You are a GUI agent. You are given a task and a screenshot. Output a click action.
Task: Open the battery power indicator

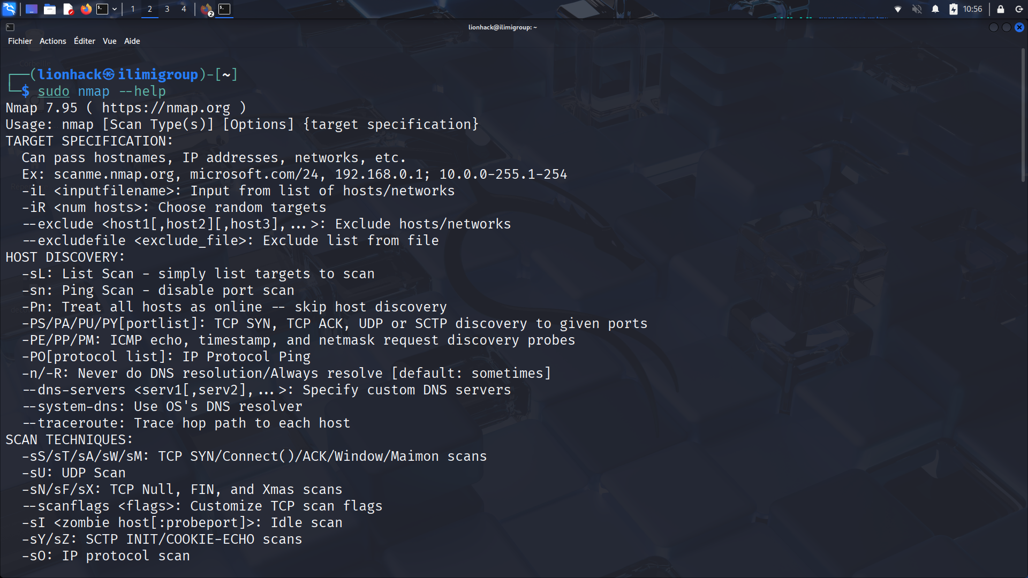953,9
